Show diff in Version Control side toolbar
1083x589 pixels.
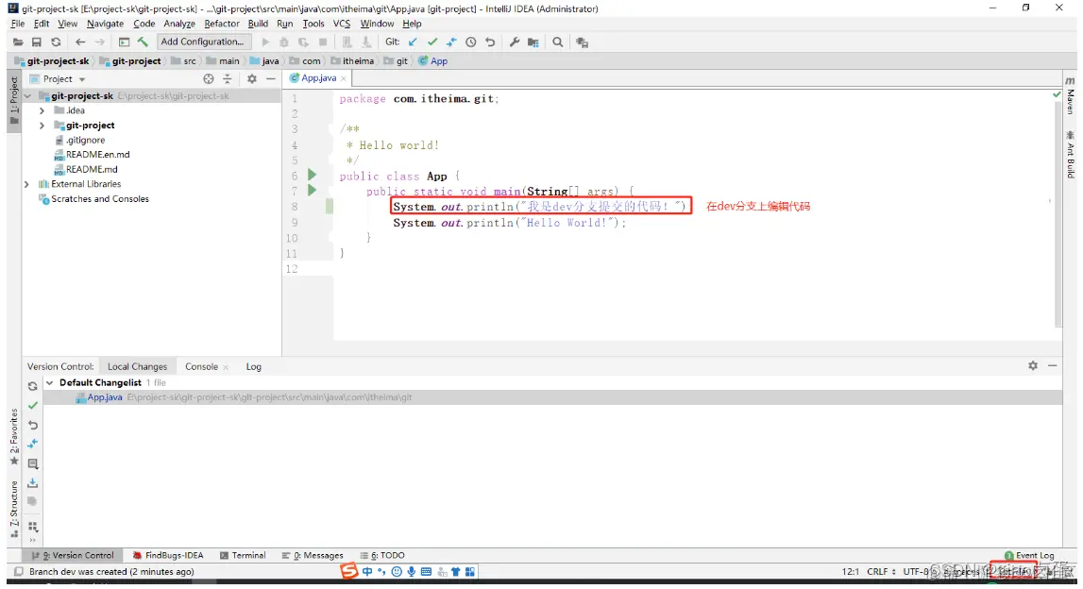[x=32, y=444]
